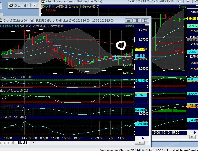The width and height of the screenshot is (198, 151).
Task: Click the red '6277,92' label in Chart3
Action: point(180,51)
